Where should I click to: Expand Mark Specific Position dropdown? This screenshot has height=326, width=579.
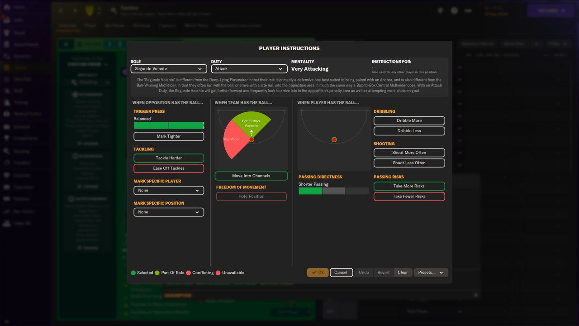tap(169, 212)
